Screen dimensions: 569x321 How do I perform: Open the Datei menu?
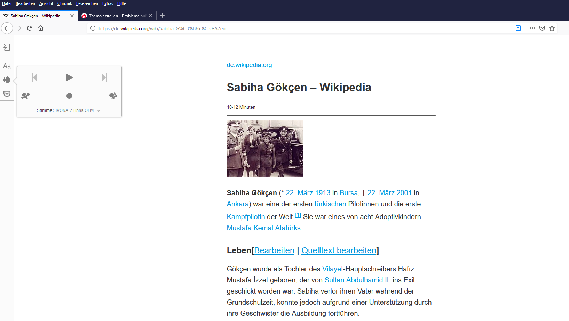7,3
